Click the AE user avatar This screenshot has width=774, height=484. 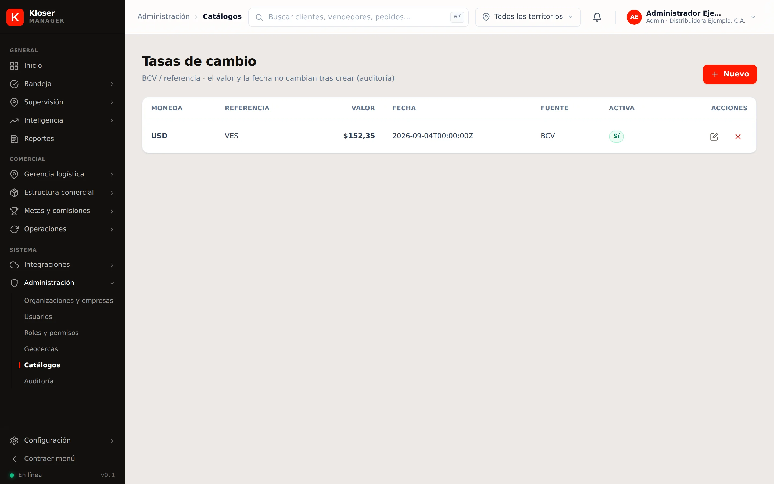[x=634, y=17]
